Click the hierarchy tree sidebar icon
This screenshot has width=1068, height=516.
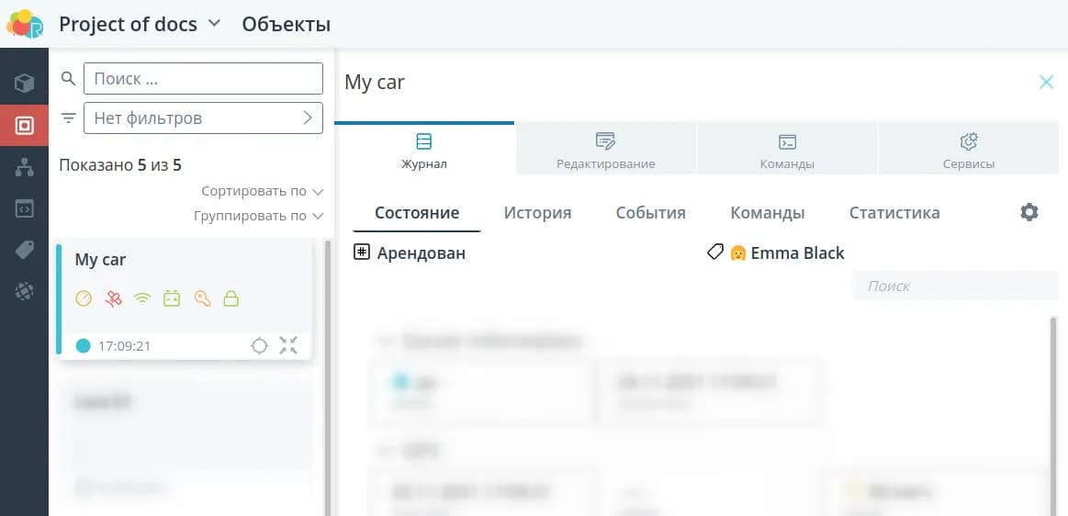[x=24, y=167]
